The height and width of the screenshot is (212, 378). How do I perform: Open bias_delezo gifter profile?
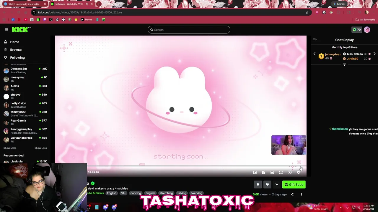click(x=355, y=54)
